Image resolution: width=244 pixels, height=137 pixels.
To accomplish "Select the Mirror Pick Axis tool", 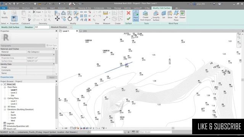I will 70,13.
